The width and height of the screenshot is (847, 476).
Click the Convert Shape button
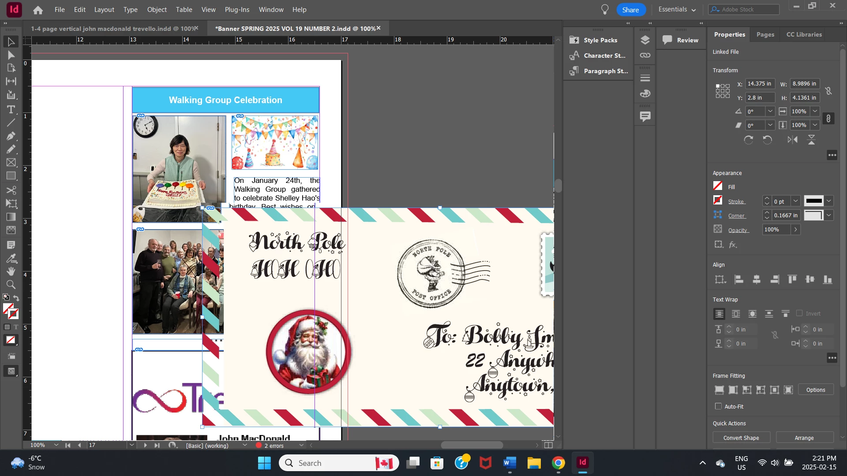click(741, 438)
